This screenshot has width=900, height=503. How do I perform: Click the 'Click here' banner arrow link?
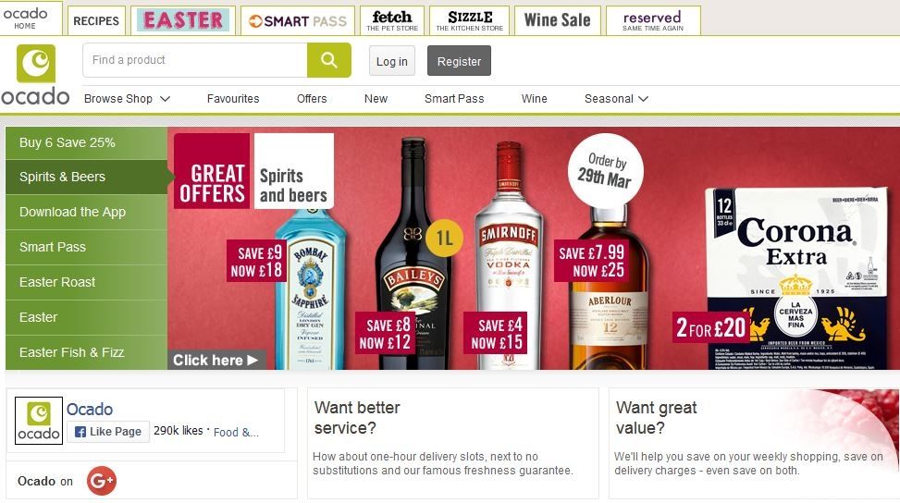pyautogui.click(x=216, y=361)
